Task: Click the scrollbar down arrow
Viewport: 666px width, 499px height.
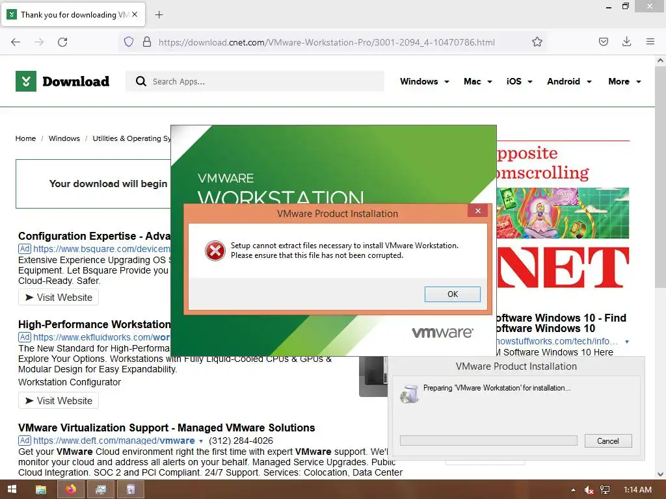Action: [660, 474]
